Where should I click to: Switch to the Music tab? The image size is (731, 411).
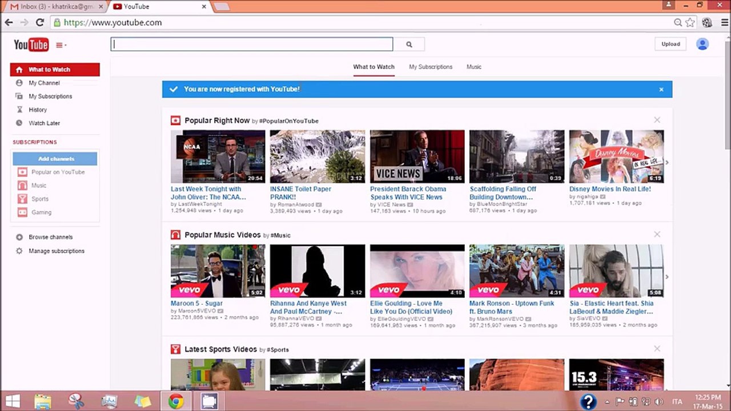point(474,67)
